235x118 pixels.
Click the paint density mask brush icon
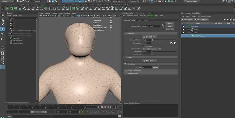coord(175,43)
